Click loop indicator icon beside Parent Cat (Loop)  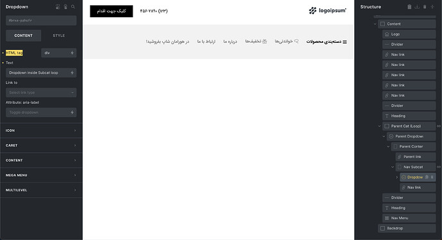(439, 126)
